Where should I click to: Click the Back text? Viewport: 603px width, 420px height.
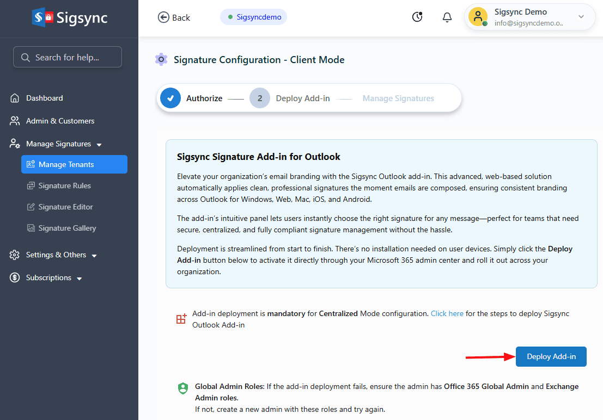coord(181,17)
